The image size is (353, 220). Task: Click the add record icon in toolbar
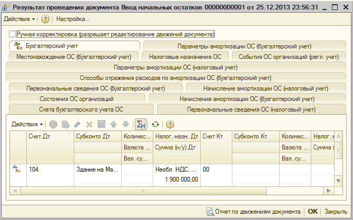53,124
